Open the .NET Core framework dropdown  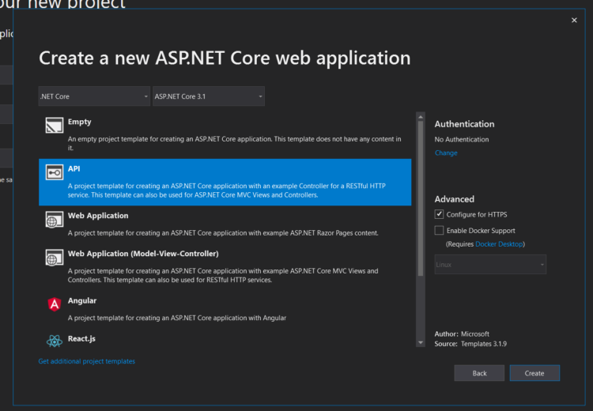[94, 96]
